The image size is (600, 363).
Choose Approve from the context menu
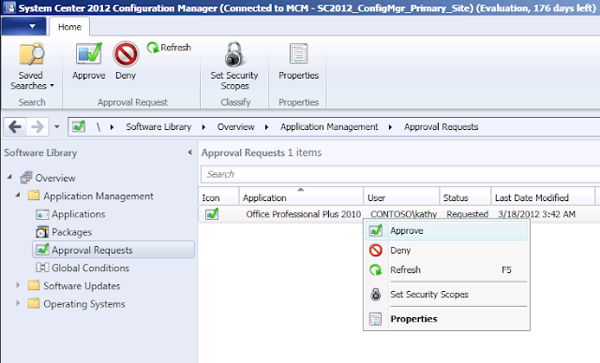click(446, 230)
